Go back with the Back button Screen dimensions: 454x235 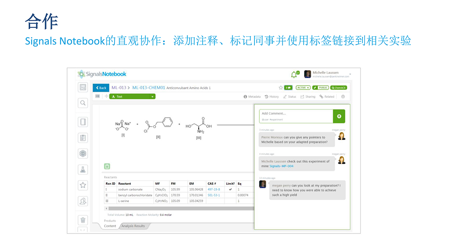click(x=101, y=88)
